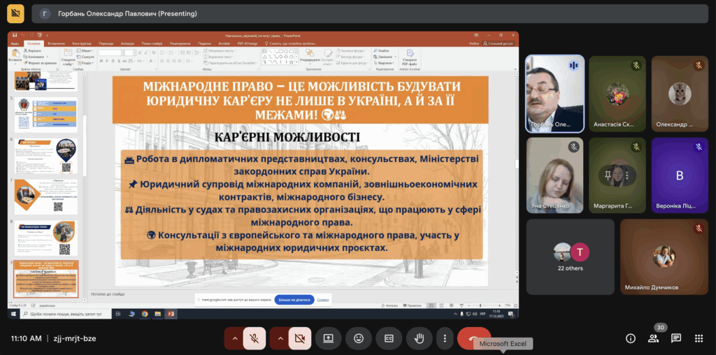Toggle closed captions on
The height and width of the screenshot is (355, 716).
tap(389, 338)
